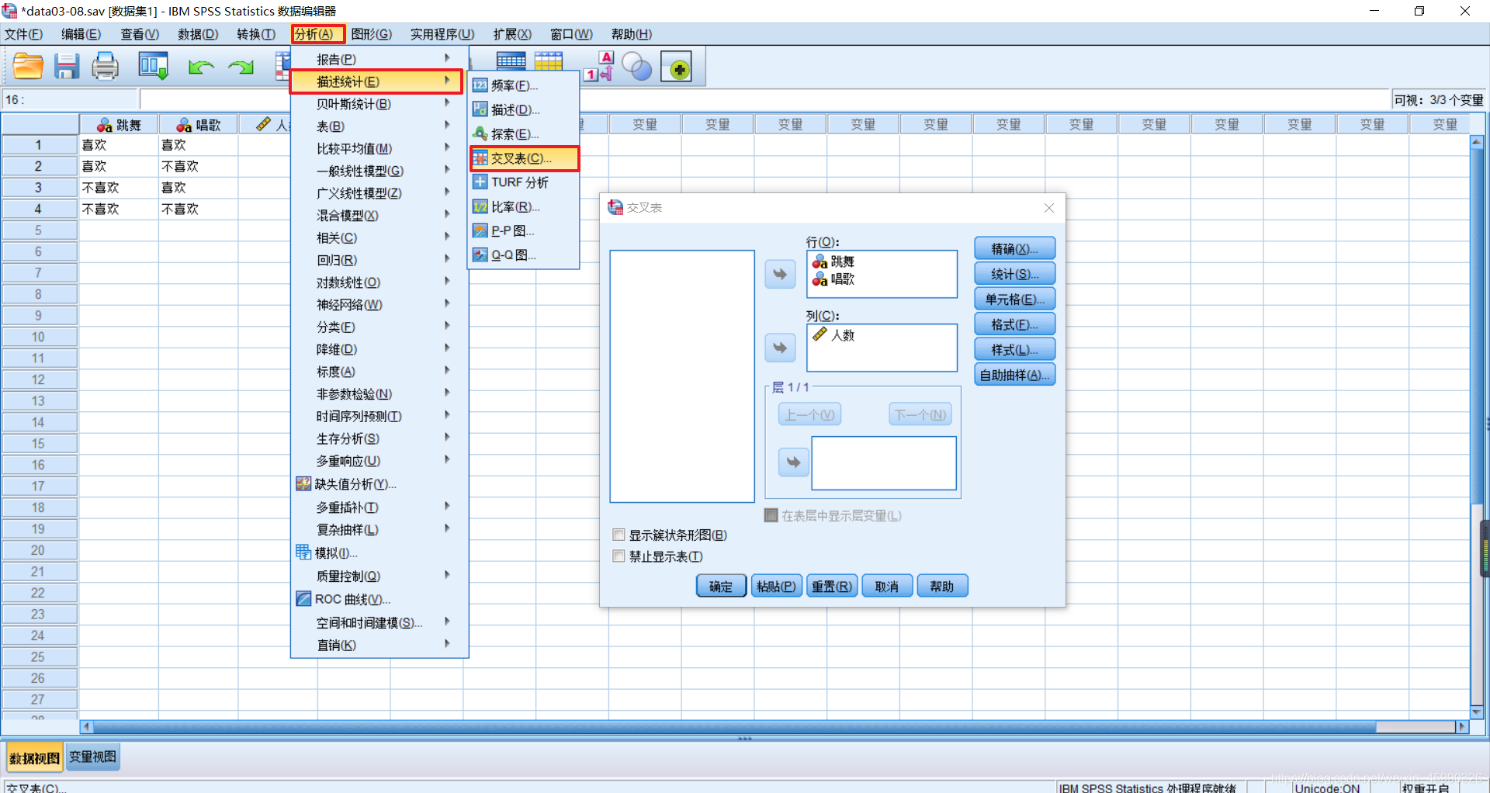
Task: Select 跳舞 in the Row list
Action: [x=833, y=261]
